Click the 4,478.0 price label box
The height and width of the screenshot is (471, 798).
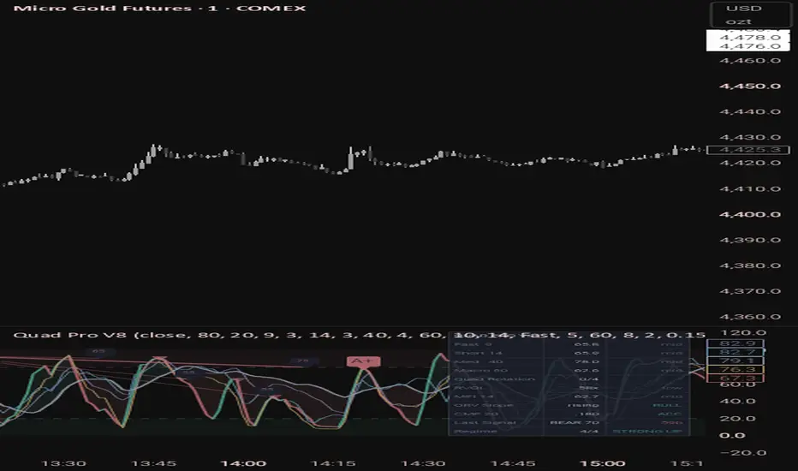[x=748, y=37]
